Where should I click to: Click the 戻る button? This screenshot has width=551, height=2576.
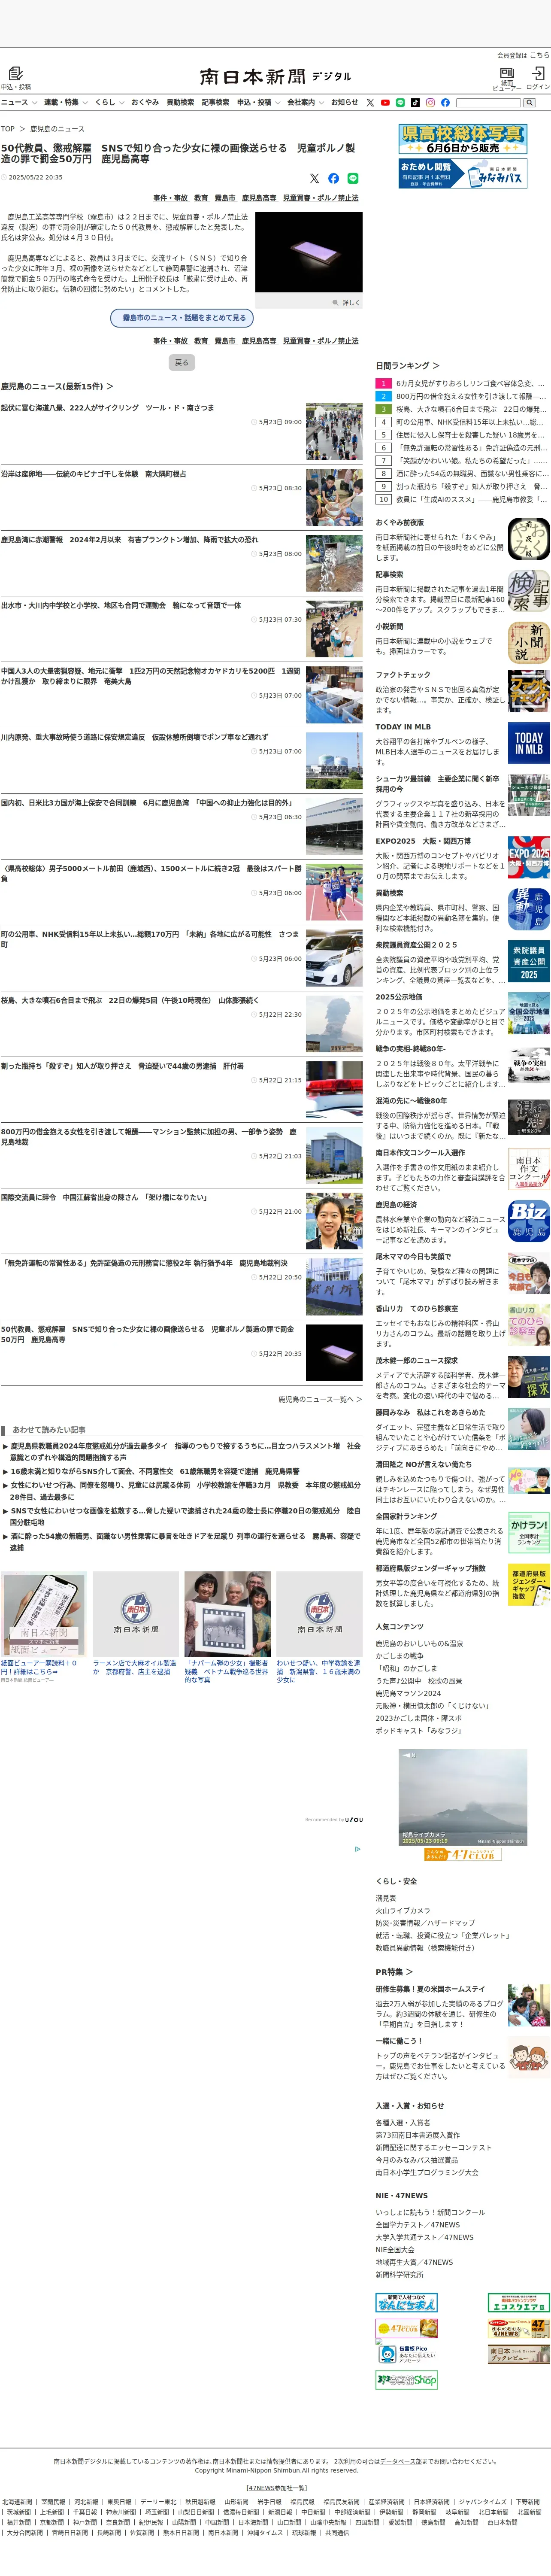coord(181,362)
